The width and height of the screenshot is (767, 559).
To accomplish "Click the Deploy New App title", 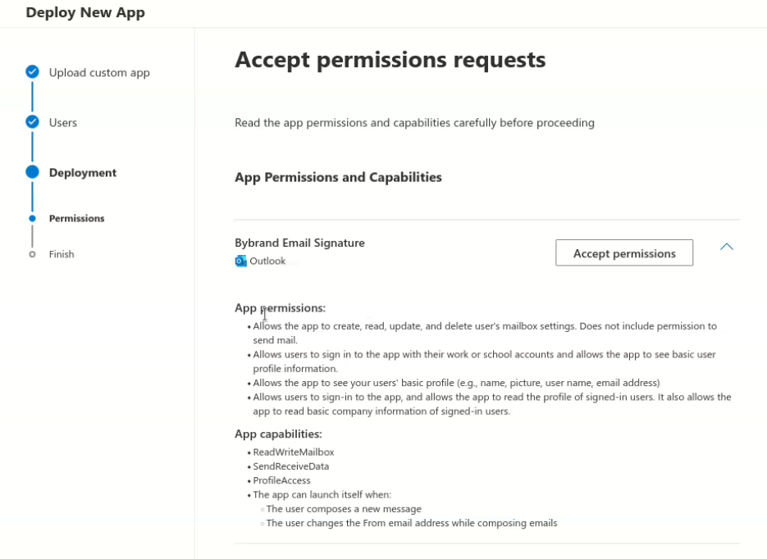I will pos(85,13).
